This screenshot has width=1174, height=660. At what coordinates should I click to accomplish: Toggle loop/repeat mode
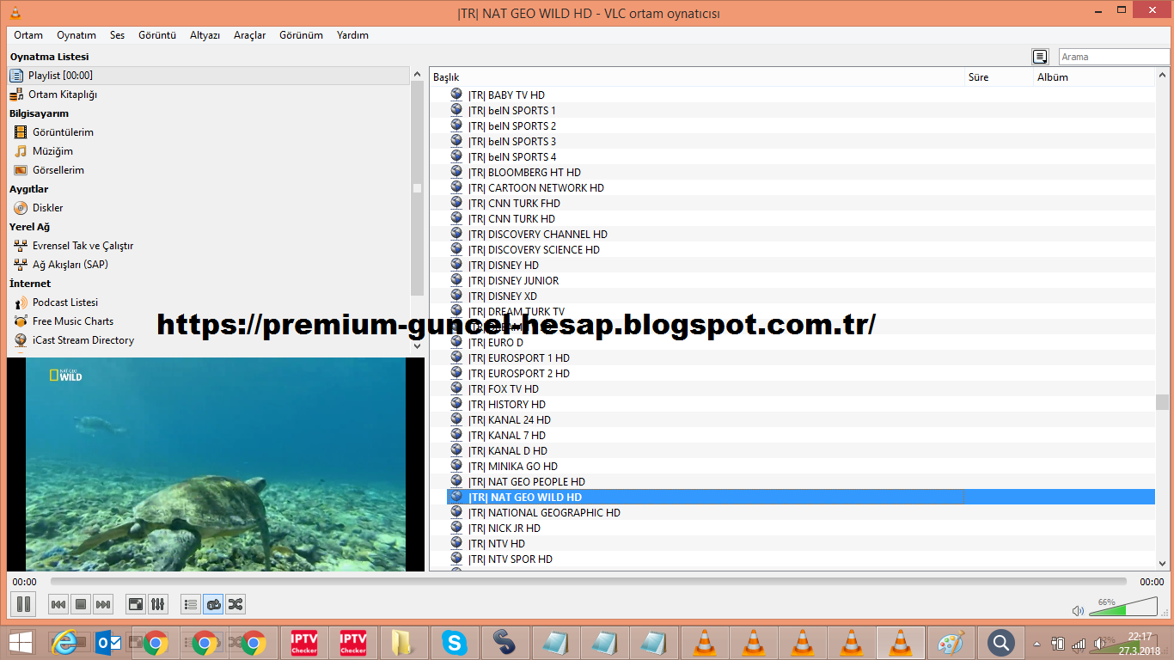[x=213, y=604]
